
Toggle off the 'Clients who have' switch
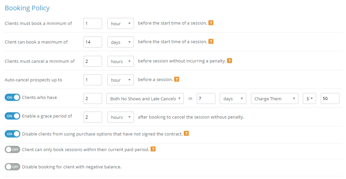(12, 97)
